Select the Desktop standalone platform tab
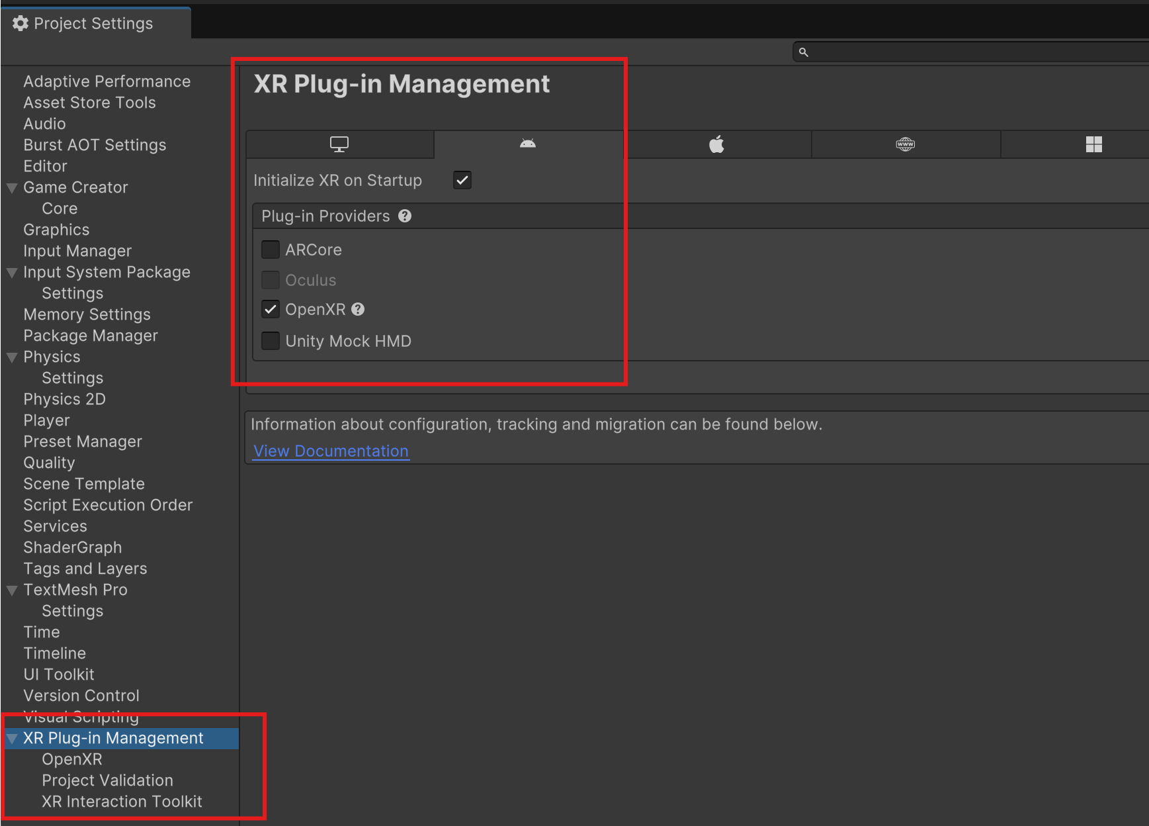1149x826 pixels. [339, 144]
